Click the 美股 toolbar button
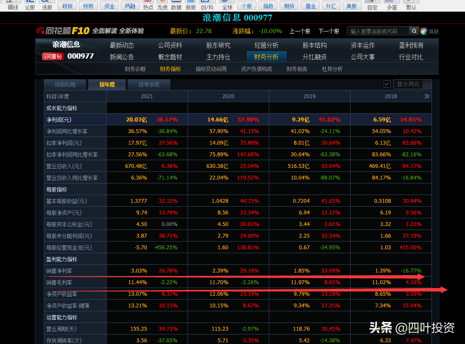465x344 pixels. tap(352, 6)
